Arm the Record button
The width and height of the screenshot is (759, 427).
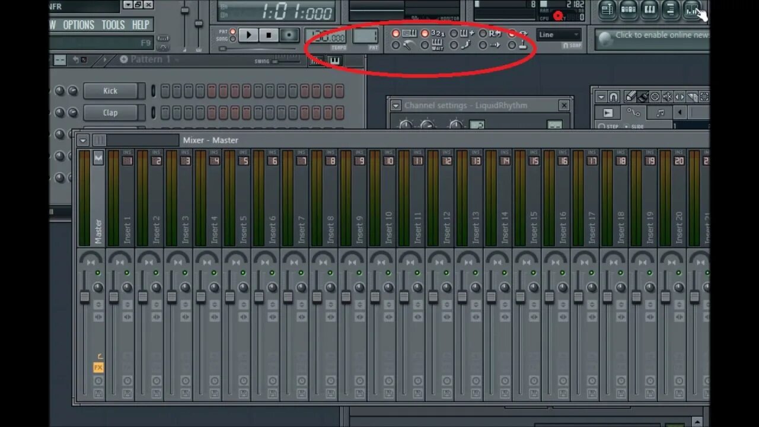[x=289, y=35]
